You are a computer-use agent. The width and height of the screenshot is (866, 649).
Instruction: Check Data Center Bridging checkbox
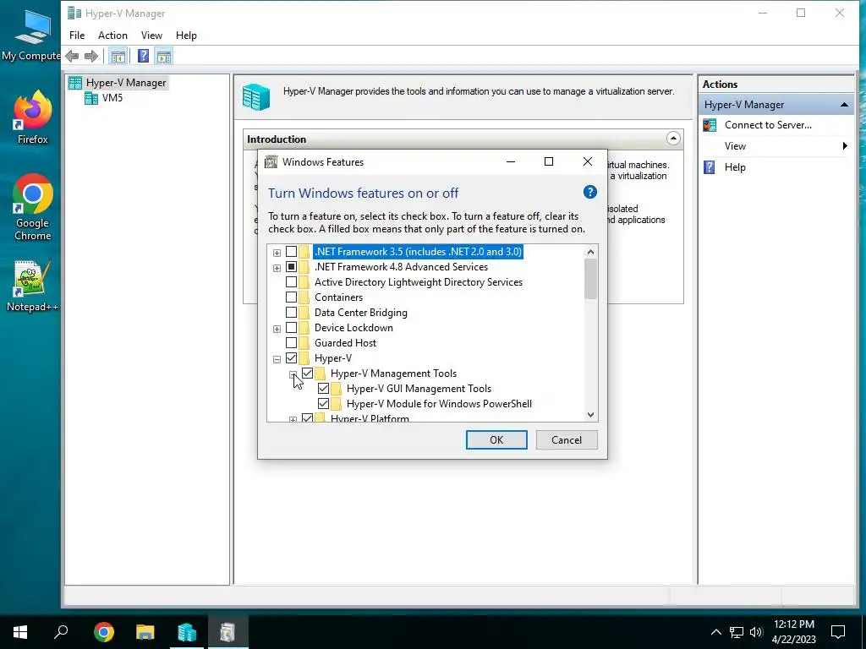coord(291,313)
